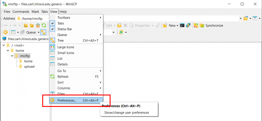Select files.carli.illinois.edu generic session tab
262x121 pixels.
[x=26, y=39]
